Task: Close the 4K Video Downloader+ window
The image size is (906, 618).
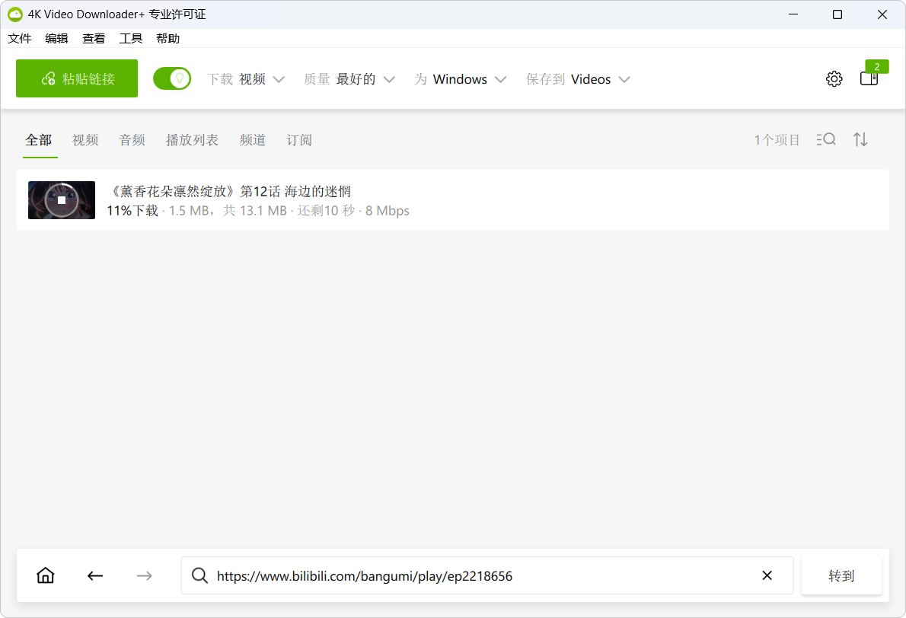Action: (882, 14)
